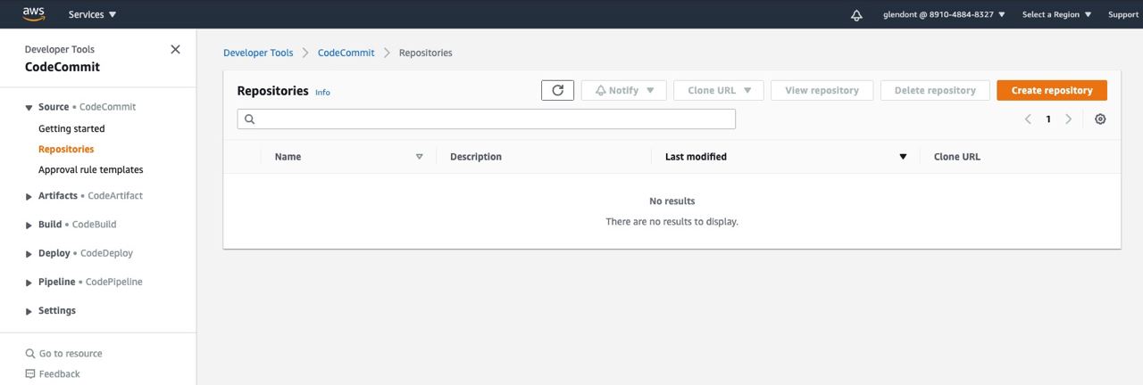Refresh the repositories list

[557, 90]
